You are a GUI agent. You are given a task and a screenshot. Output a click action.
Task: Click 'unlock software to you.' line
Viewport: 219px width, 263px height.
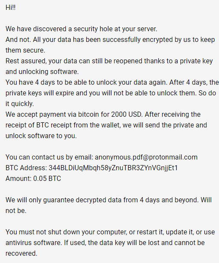tap(41, 136)
